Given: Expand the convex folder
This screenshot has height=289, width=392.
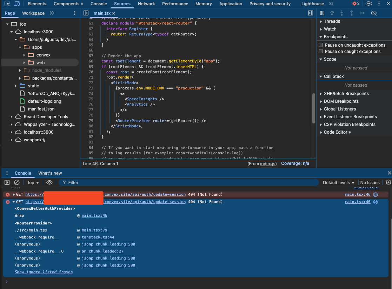Looking at the screenshot, I should 24,55.
